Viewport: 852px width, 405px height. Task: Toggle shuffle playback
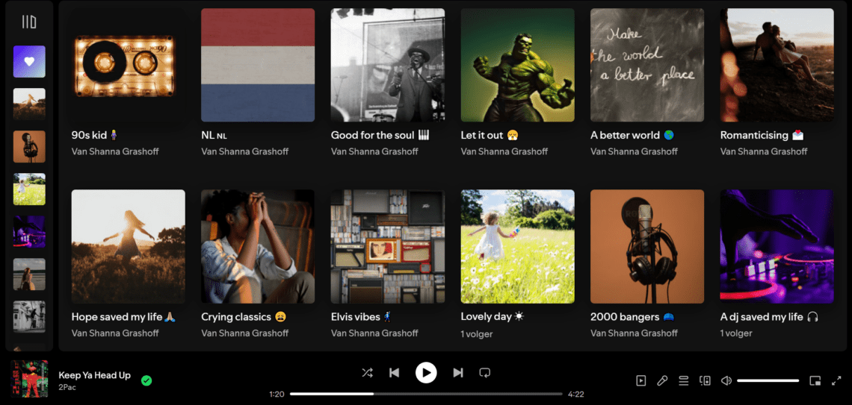coord(367,372)
